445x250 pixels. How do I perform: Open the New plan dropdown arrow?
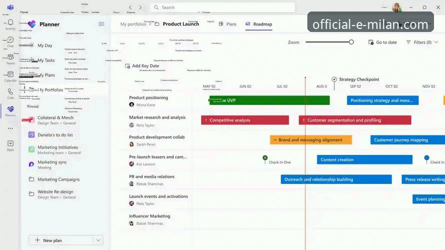[x=98, y=240]
